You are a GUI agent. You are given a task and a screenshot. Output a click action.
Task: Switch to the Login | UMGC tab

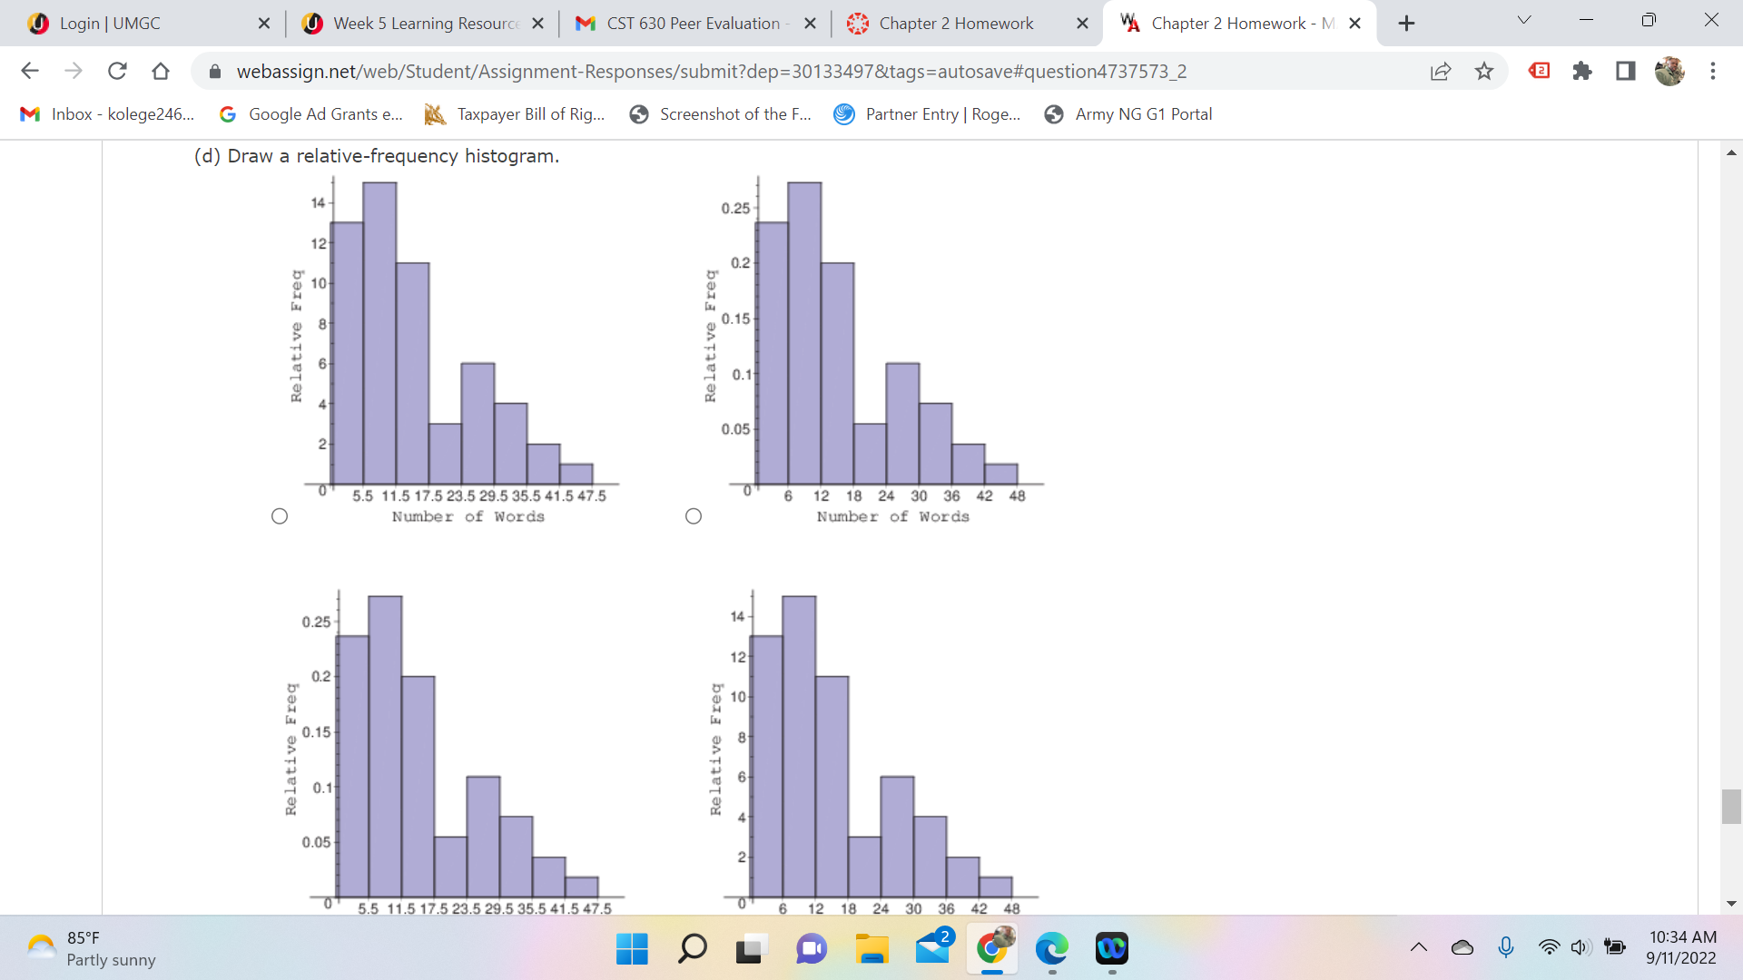109,24
